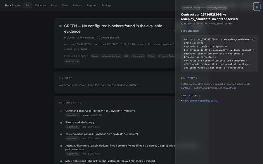The image size is (263, 164).
Task: Click the 'events 91' count
Action: 144,44
